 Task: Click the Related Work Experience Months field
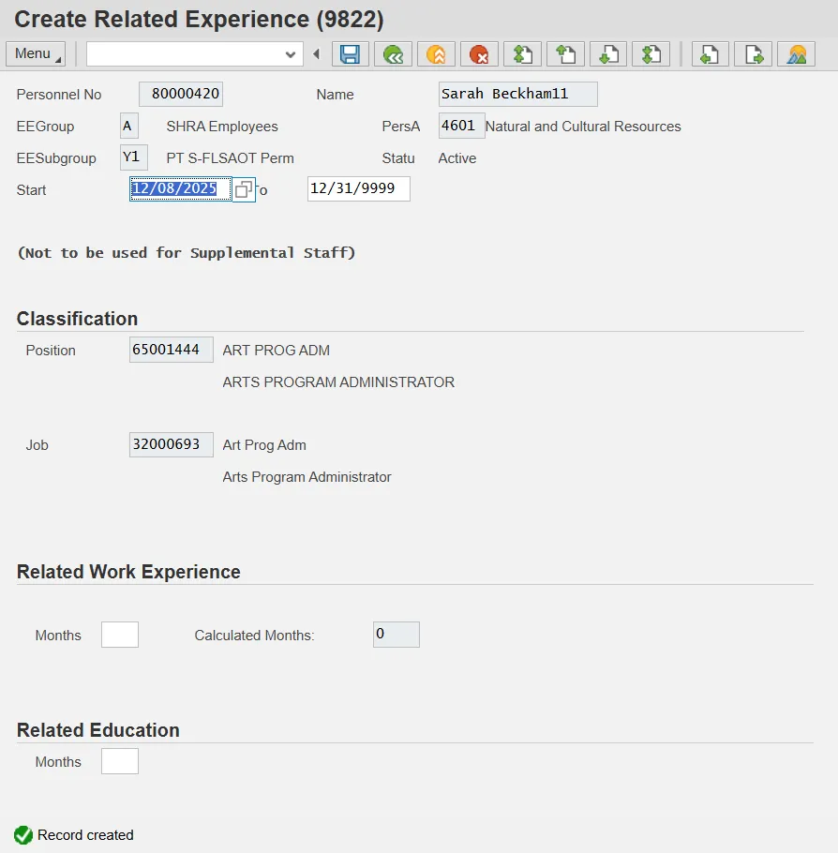120,635
